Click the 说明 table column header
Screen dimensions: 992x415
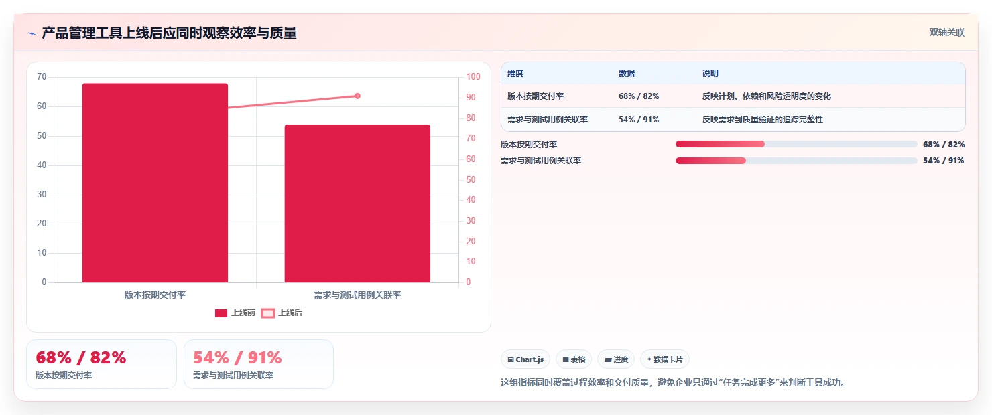pos(710,74)
